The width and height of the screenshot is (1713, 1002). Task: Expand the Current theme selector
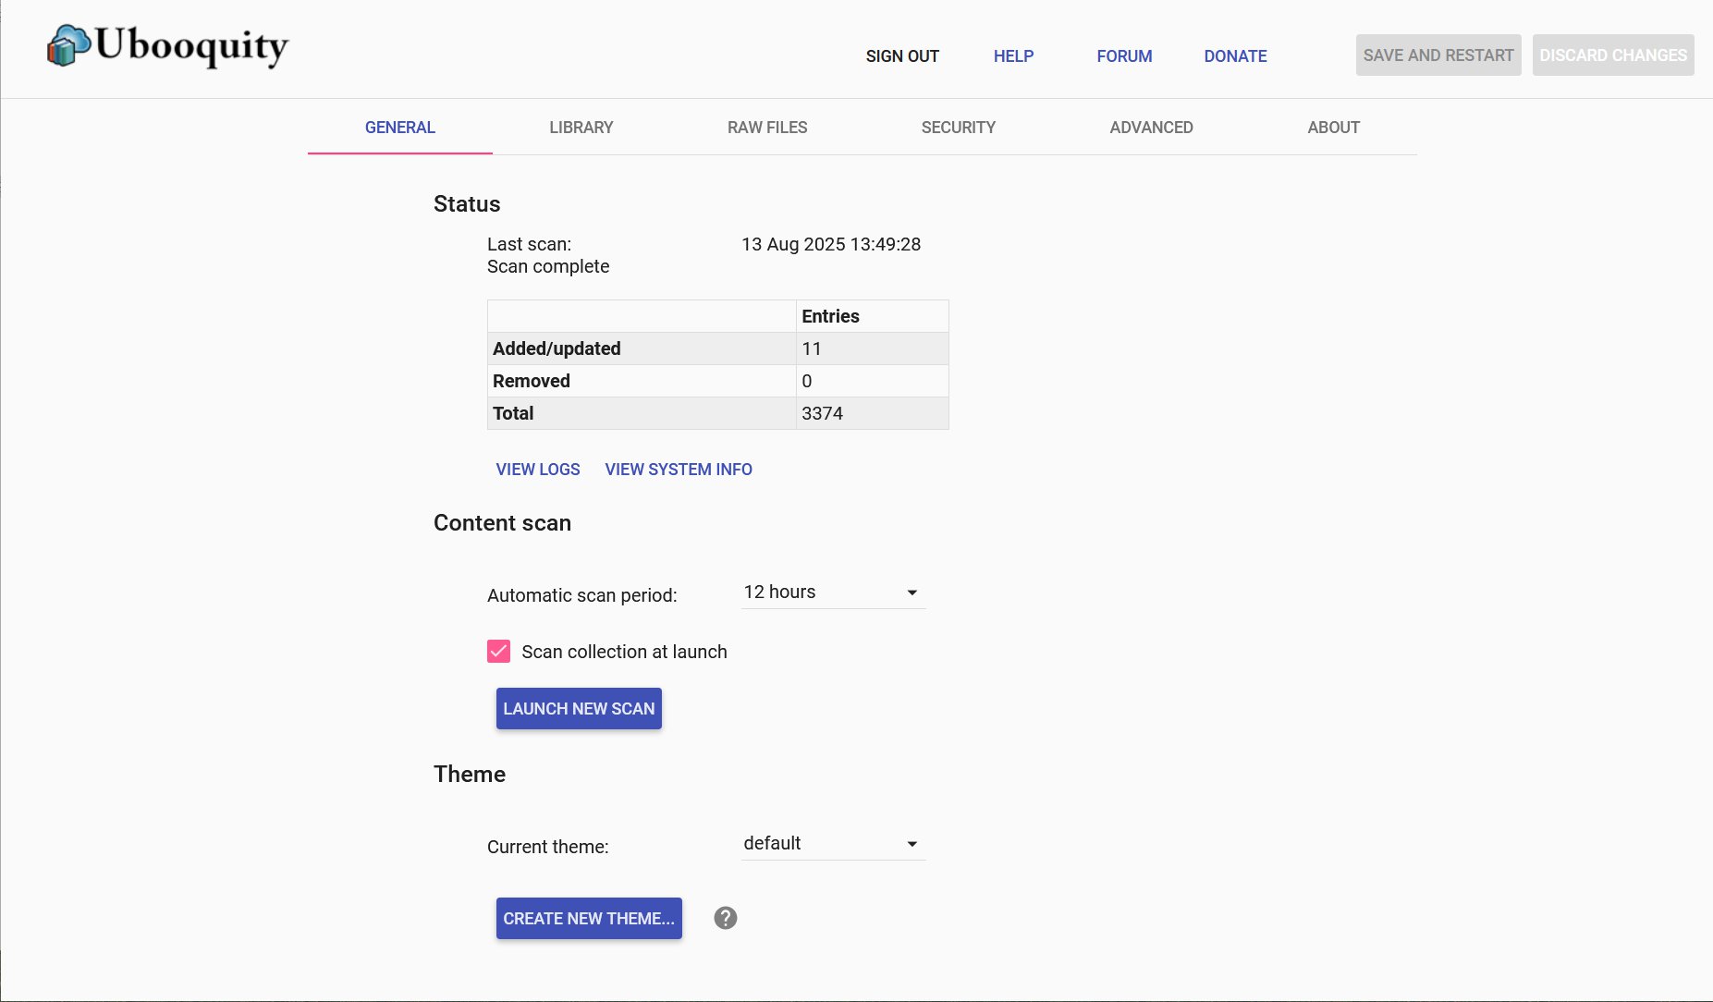pyautogui.click(x=831, y=843)
